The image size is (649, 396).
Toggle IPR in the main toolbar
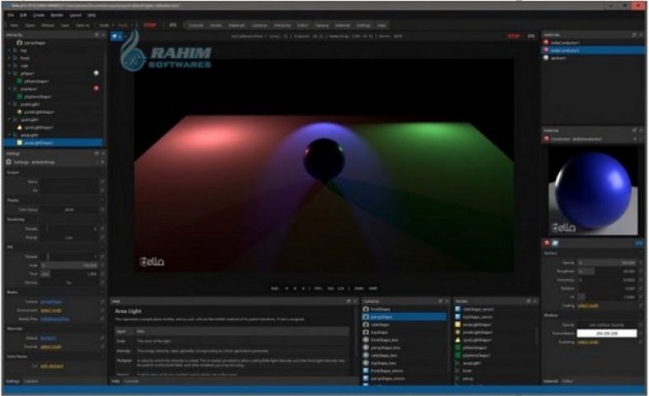tap(173, 26)
